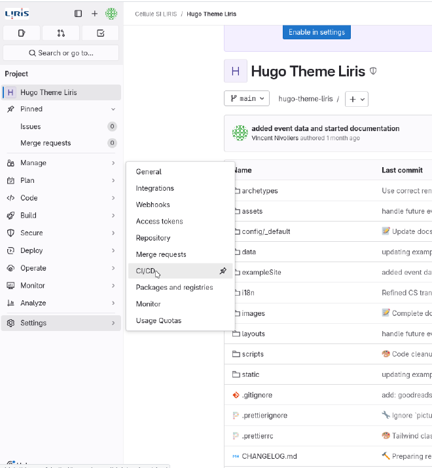Open the add file plus dropdown
Image resolution: width=432 pixels, height=468 pixels.
point(357,99)
